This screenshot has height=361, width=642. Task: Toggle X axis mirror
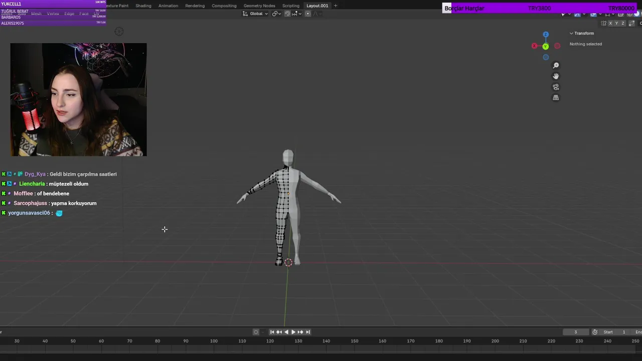pyautogui.click(x=610, y=23)
